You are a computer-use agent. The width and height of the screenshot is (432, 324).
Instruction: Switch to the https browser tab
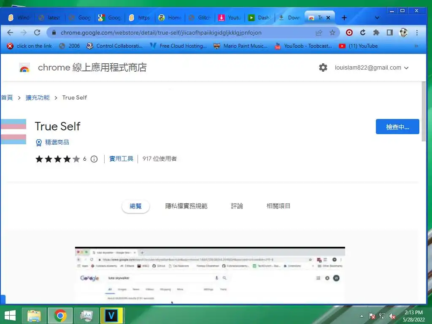pyautogui.click(x=140, y=18)
